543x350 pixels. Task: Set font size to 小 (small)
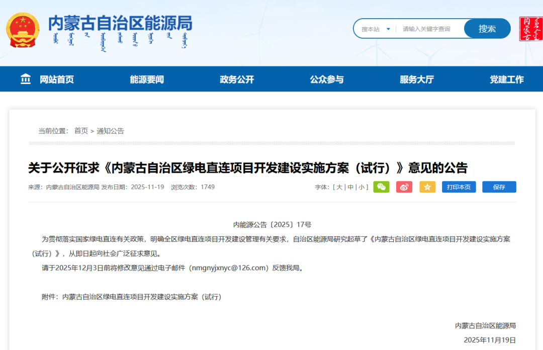(361, 187)
